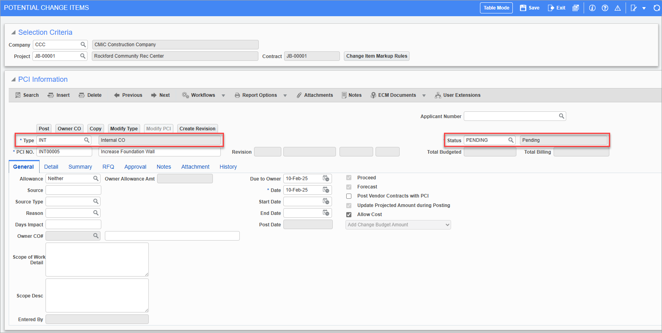Image resolution: width=662 pixels, height=333 pixels.
Task: Switch to Notes tab
Action: pyautogui.click(x=164, y=167)
